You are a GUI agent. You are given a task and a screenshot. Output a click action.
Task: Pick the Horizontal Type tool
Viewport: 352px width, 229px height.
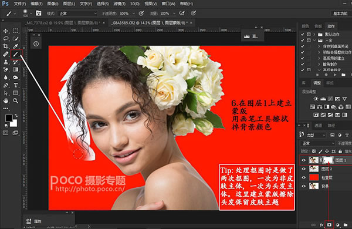pyautogui.click(x=15, y=85)
